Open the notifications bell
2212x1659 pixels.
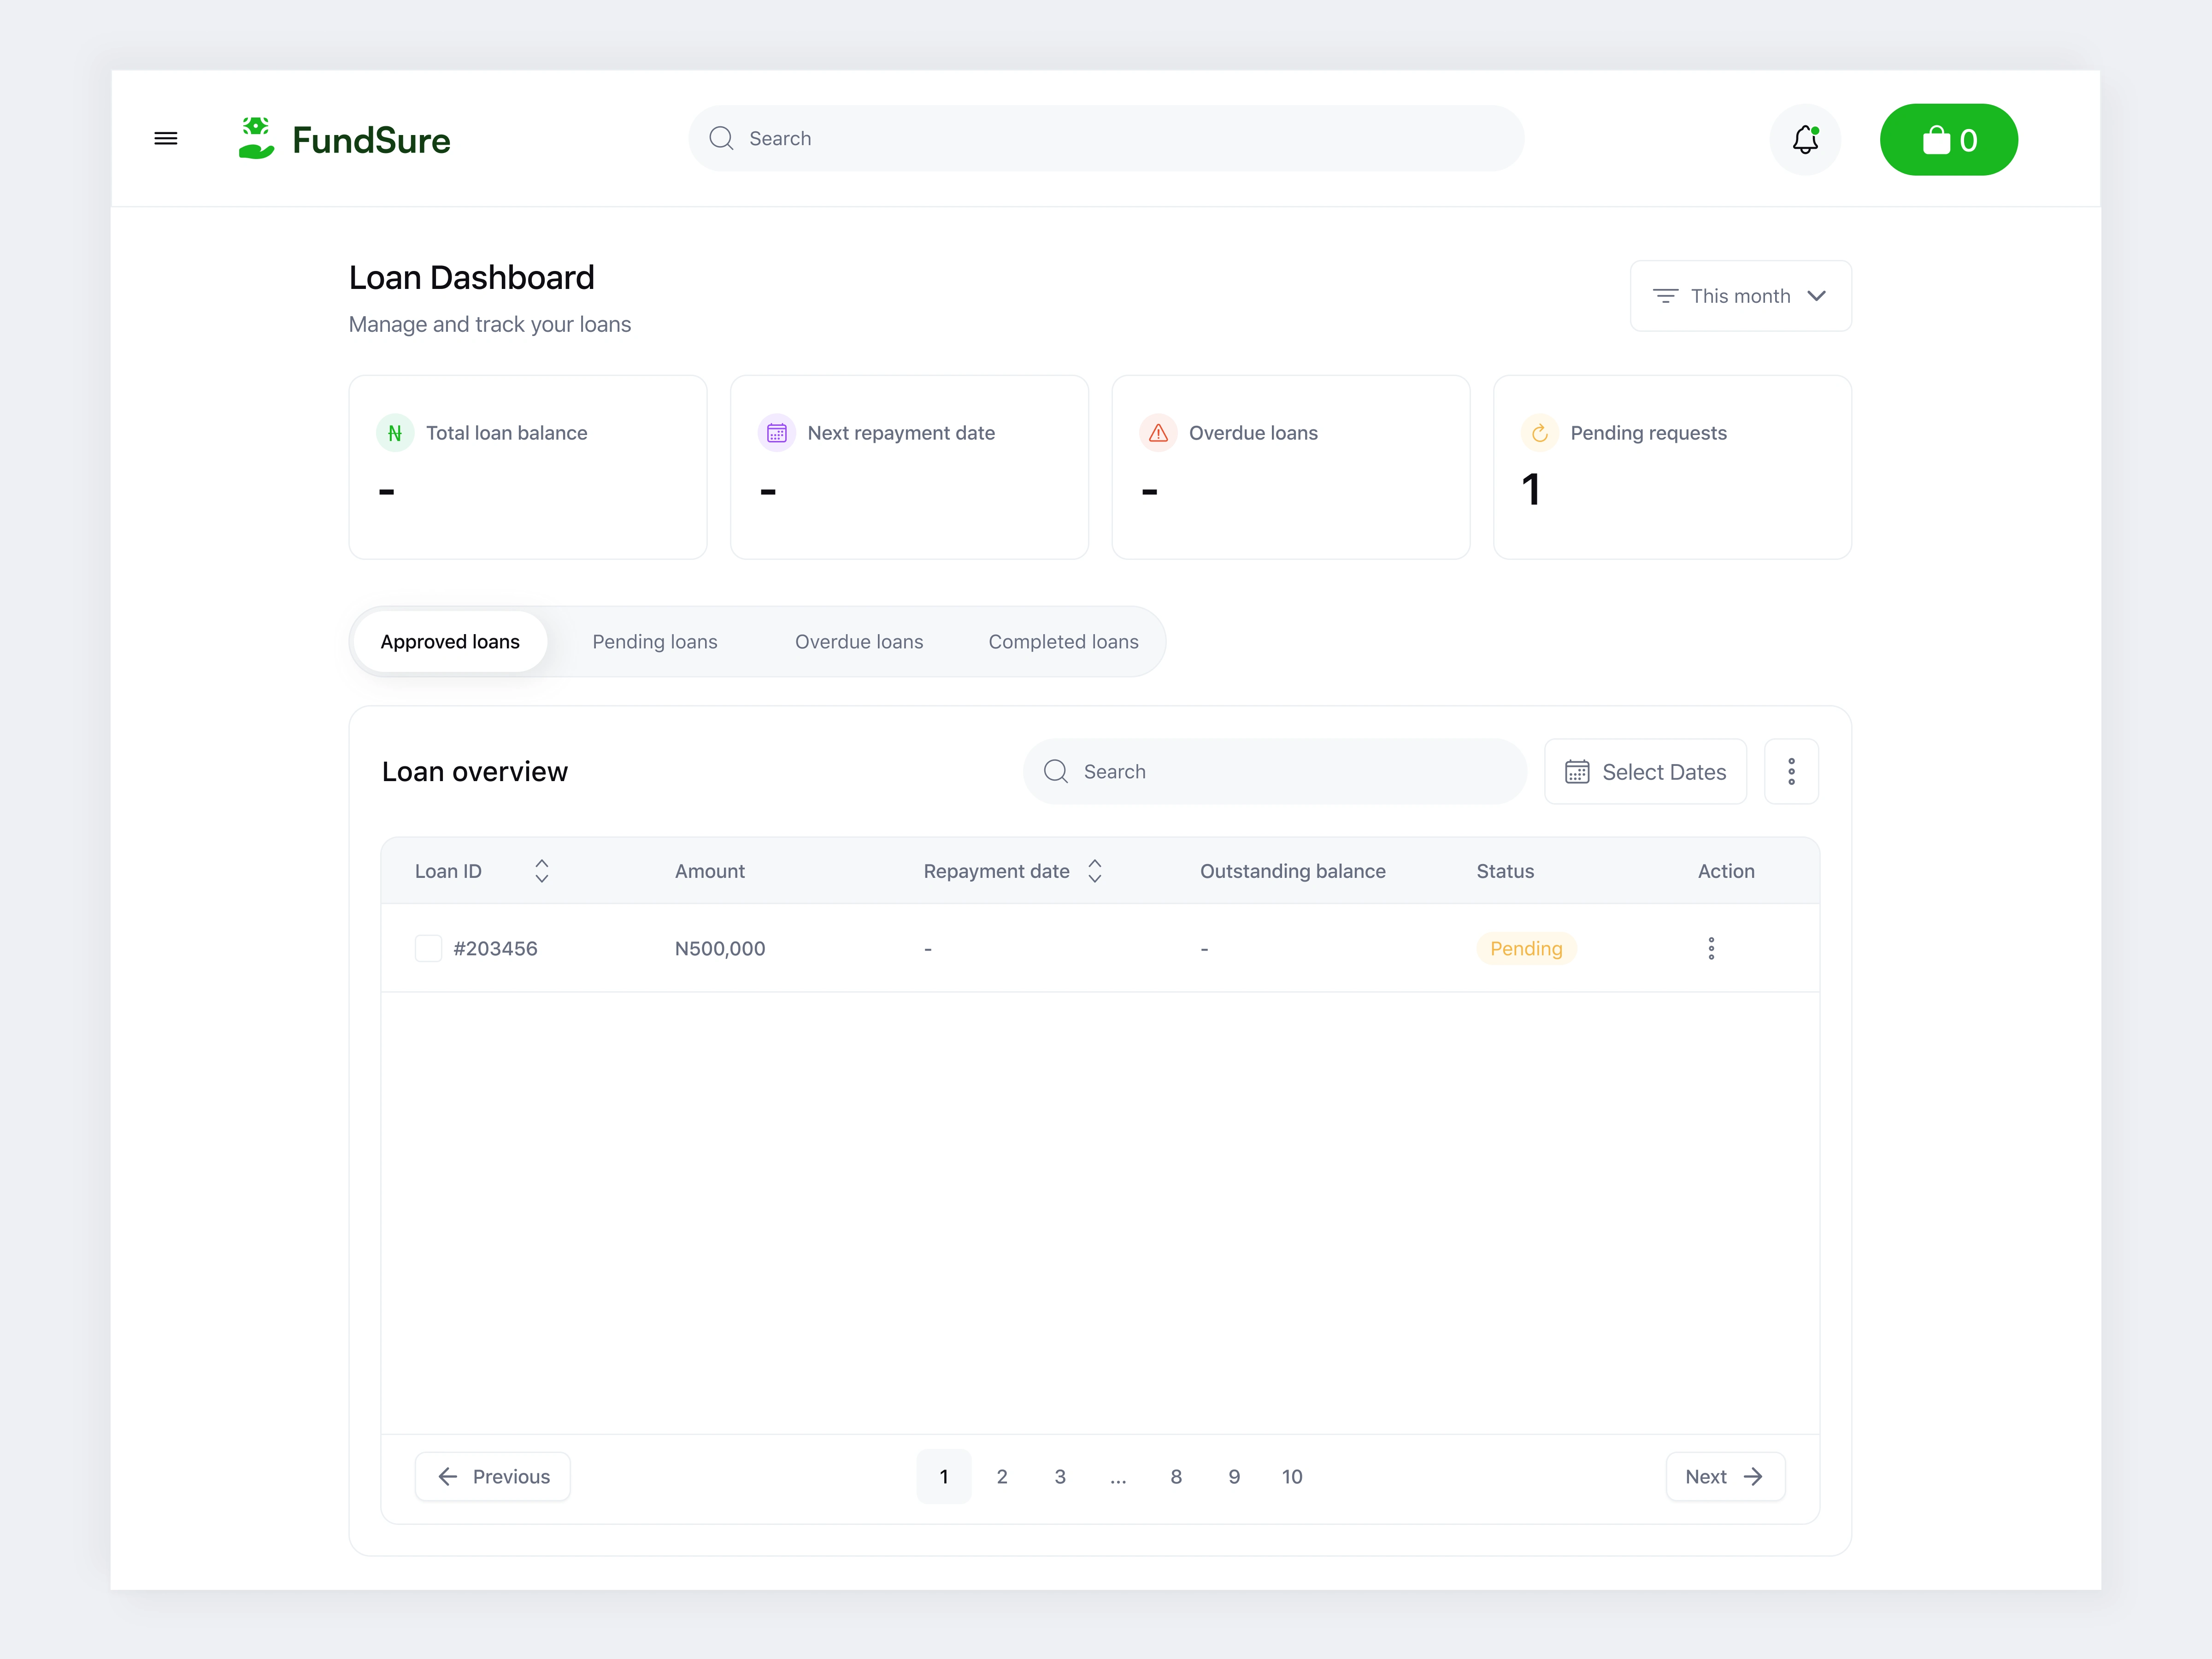[x=1805, y=139]
